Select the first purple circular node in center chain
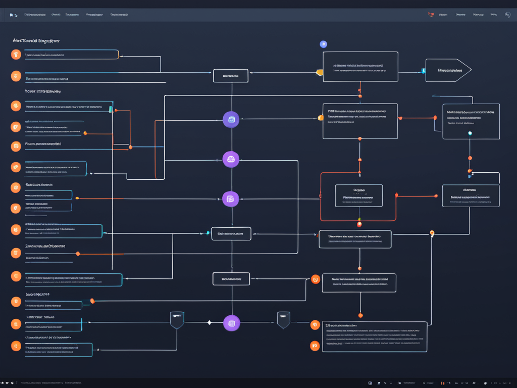Screen dimensions: 517x388 coord(231,120)
